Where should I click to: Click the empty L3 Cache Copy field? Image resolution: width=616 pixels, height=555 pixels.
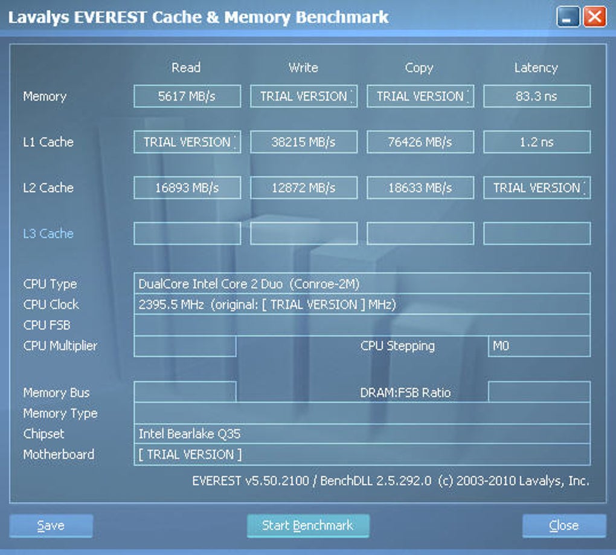(x=420, y=233)
